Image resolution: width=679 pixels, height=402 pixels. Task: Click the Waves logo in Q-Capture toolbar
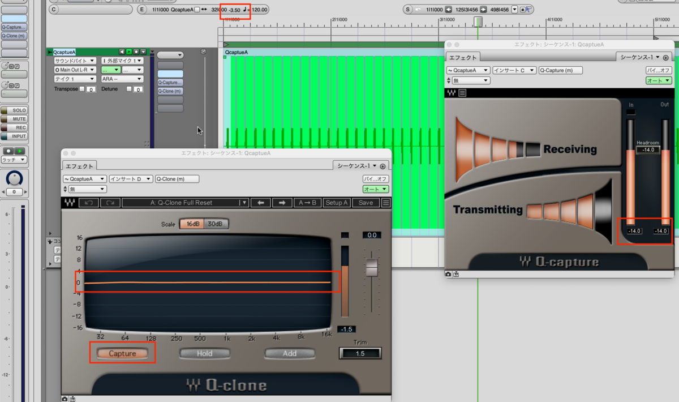pos(452,93)
